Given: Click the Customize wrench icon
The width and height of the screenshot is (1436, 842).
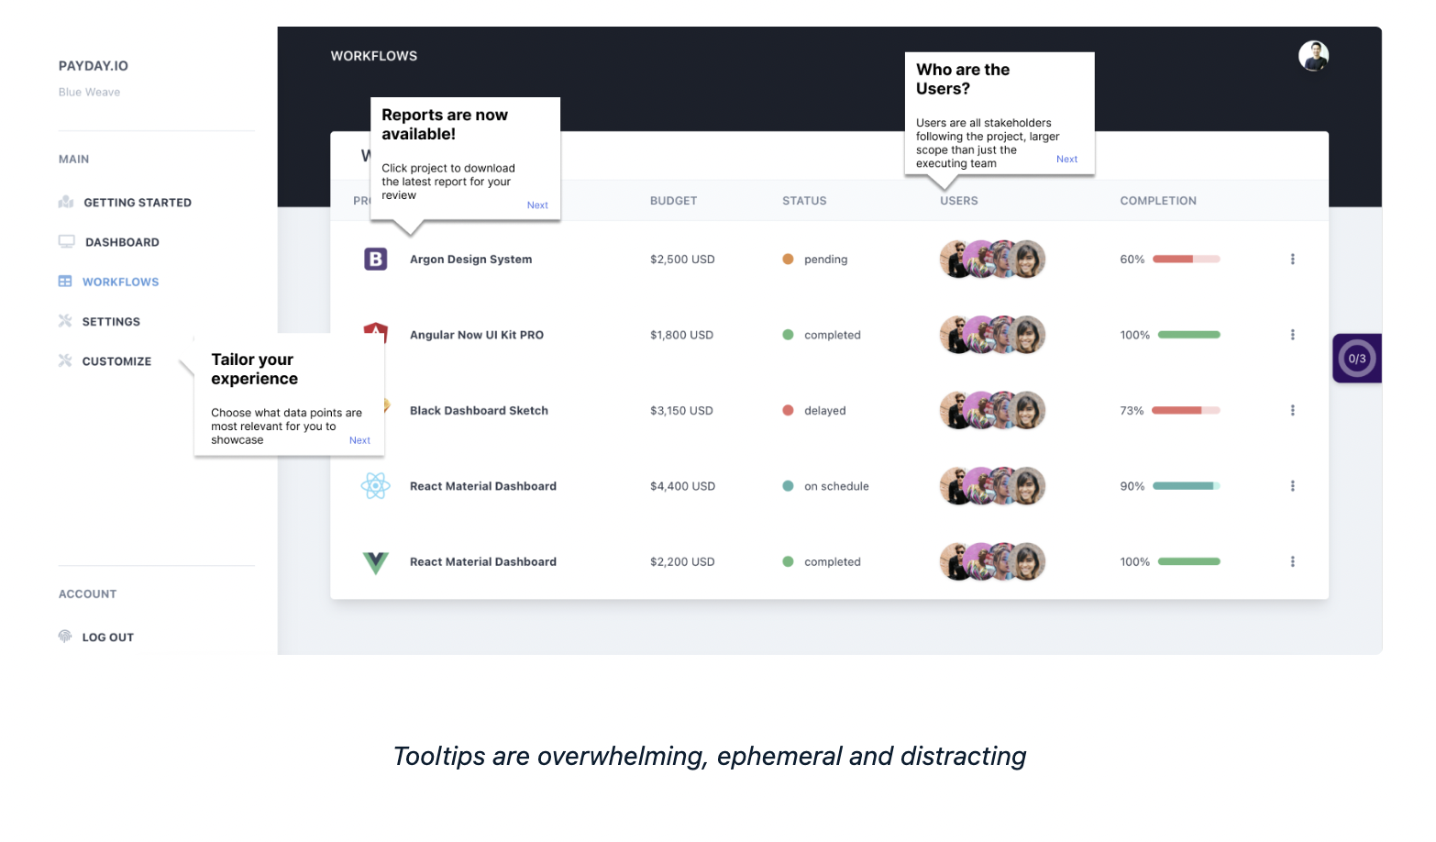Looking at the screenshot, I should click(65, 360).
